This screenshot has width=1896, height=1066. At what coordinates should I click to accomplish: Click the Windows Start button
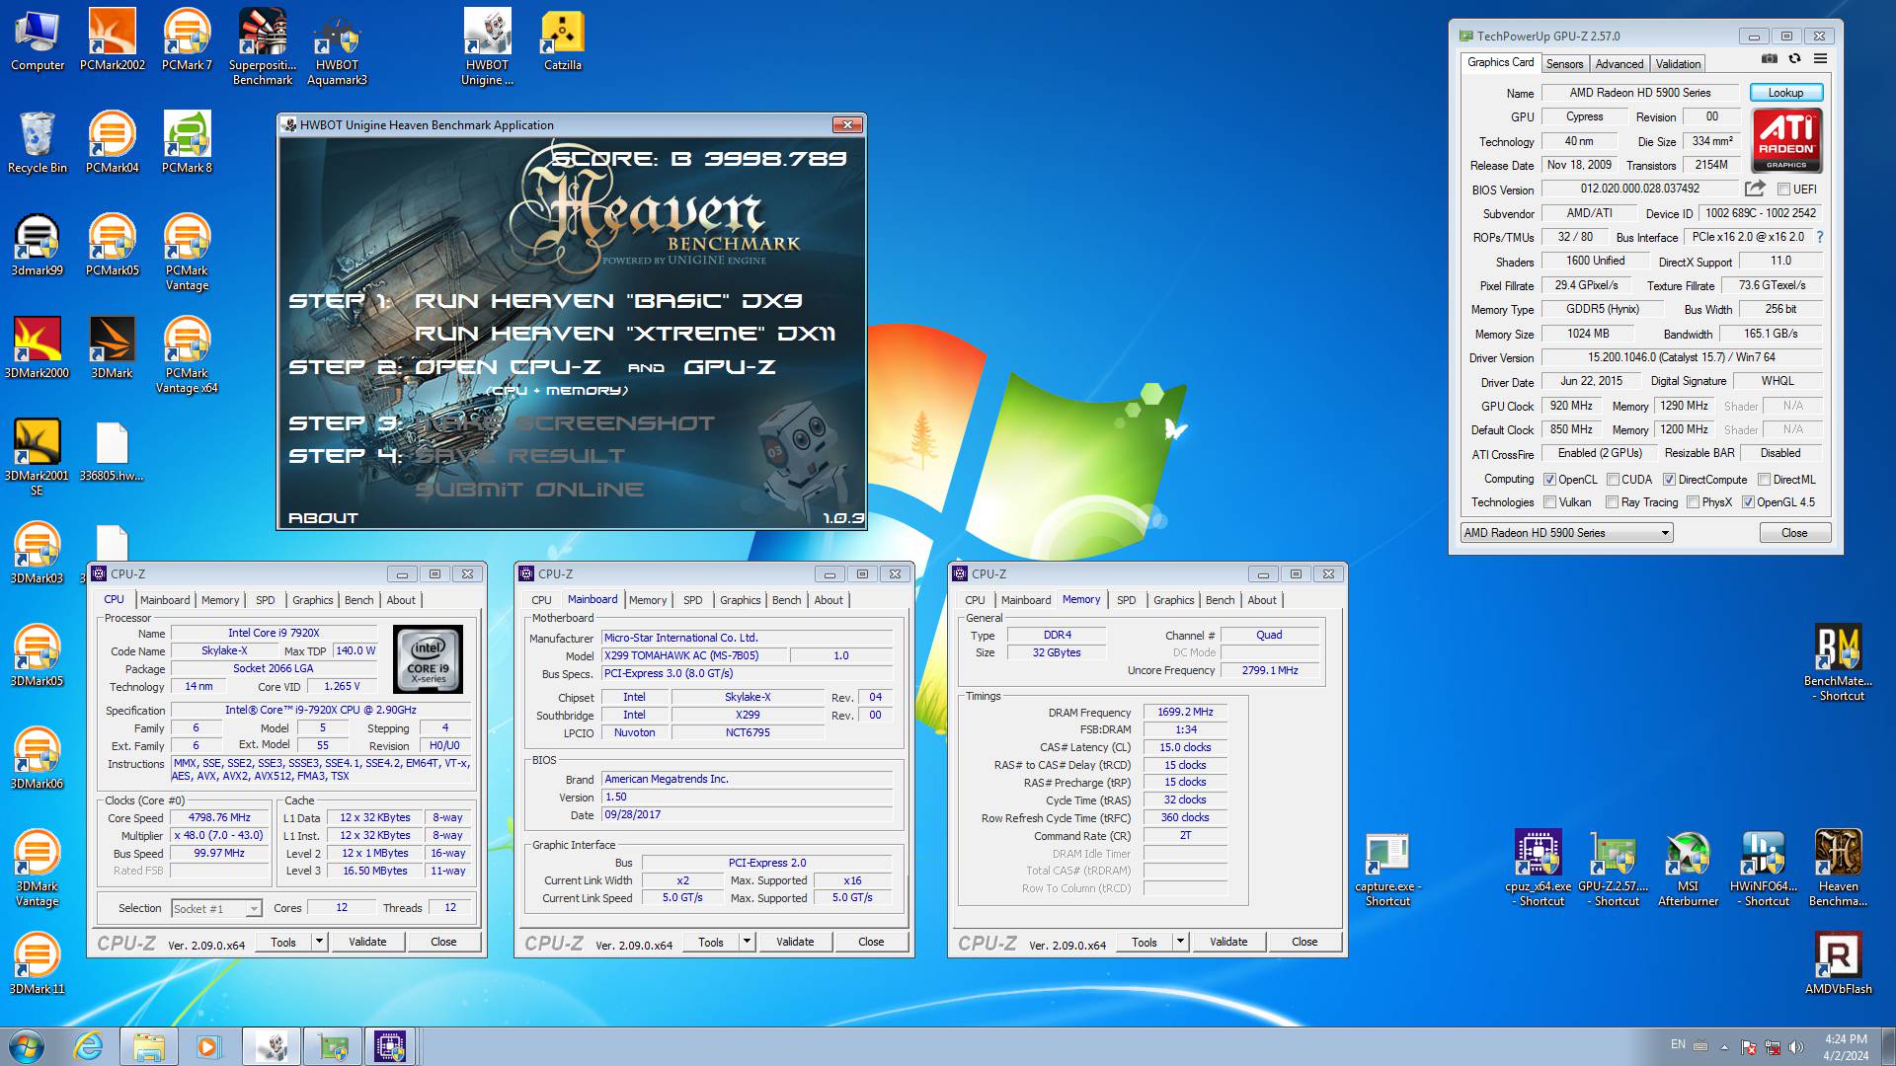point(27,1046)
